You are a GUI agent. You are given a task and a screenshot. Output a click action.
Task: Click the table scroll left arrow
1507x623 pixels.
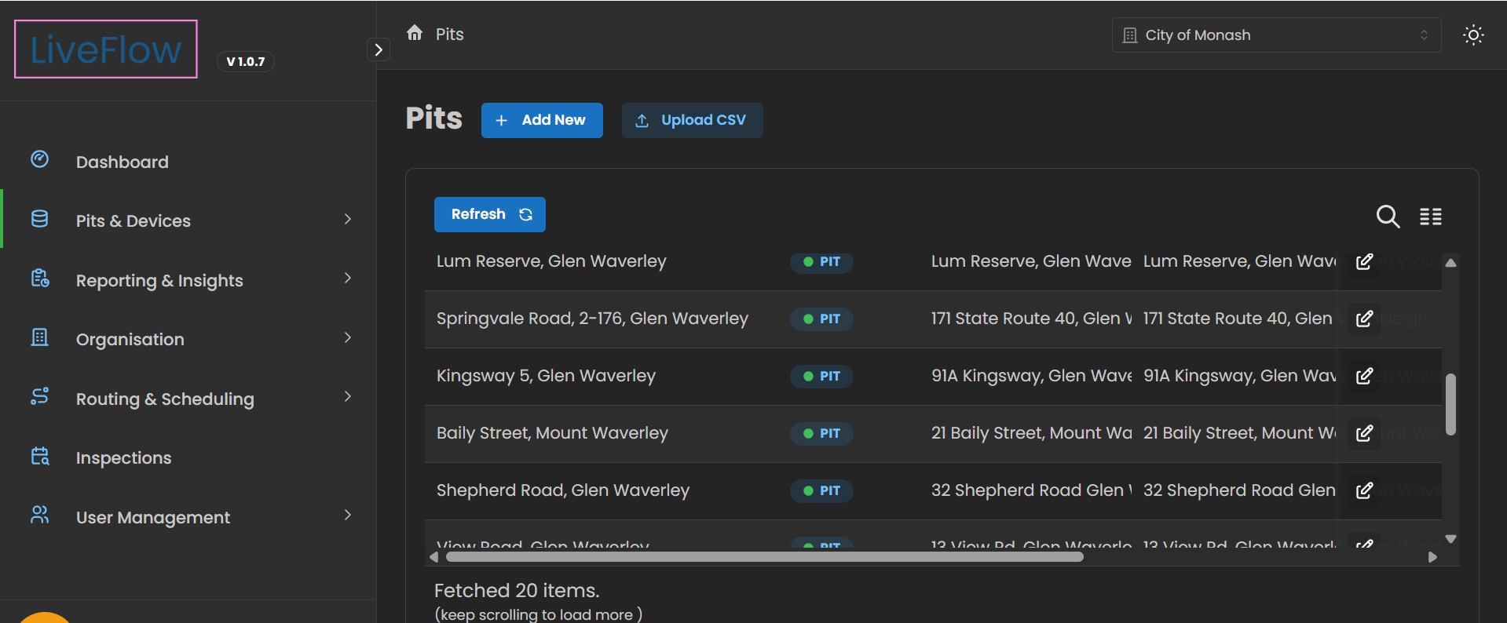pyautogui.click(x=434, y=557)
